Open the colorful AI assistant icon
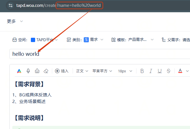190x129 pixels. tap(19, 71)
